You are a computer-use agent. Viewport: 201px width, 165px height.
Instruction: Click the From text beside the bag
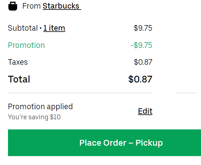click(32, 6)
